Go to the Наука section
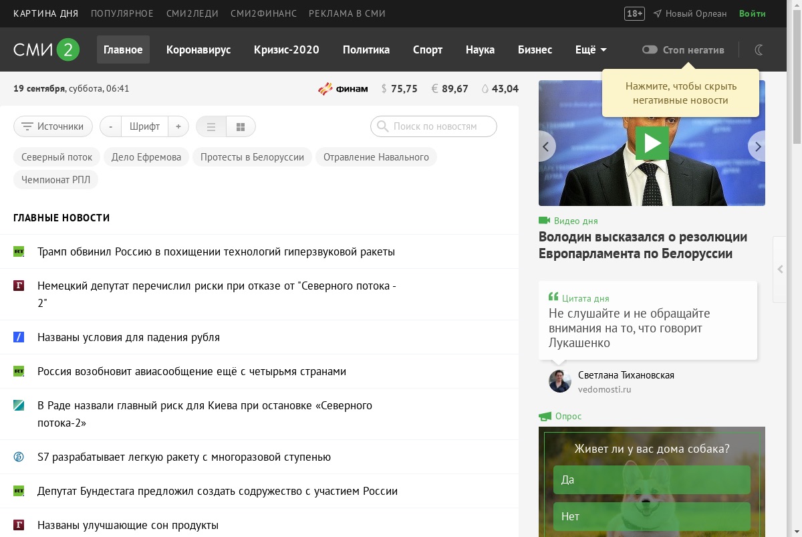 (x=480, y=49)
